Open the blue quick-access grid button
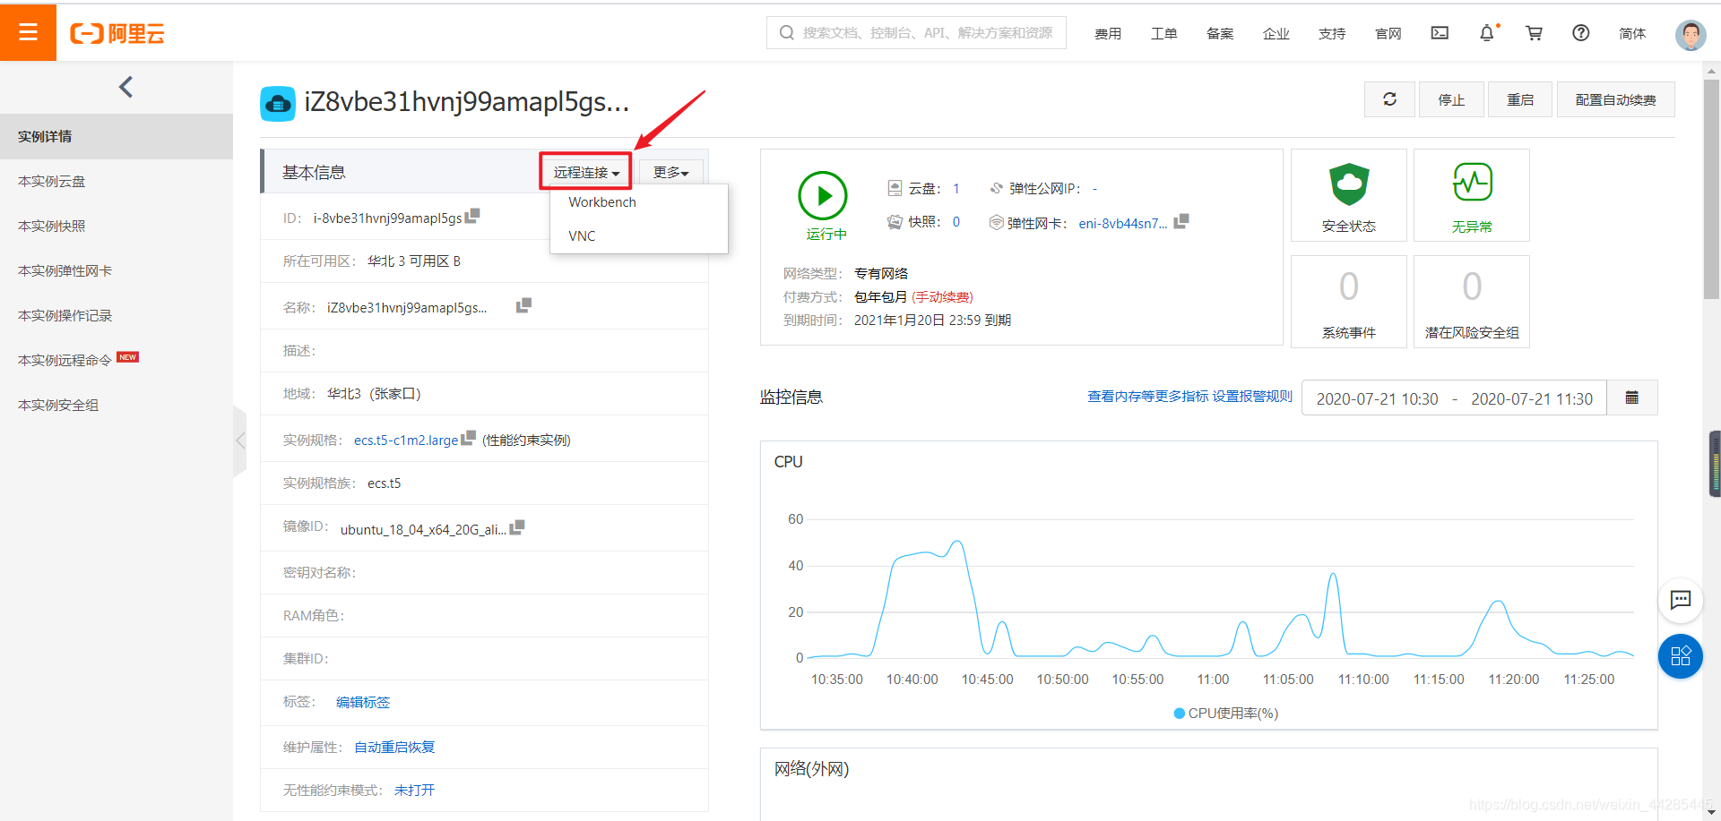1721x821 pixels. pyautogui.click(x=1681, y=656)
